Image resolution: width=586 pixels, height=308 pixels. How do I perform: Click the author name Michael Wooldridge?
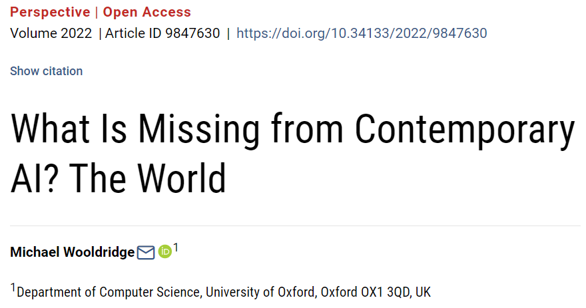[72, 253]
